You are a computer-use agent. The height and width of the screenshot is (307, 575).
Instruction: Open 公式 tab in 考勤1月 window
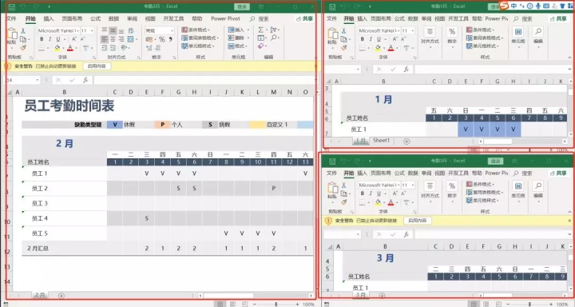click(x=399, y=18)
